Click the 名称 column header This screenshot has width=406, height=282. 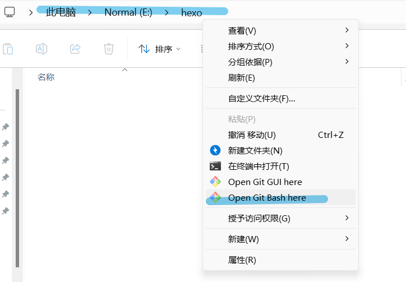(x=46, y=77)
